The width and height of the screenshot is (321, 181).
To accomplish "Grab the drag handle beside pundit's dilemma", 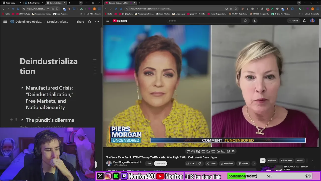I will click(x=16, y=120).
